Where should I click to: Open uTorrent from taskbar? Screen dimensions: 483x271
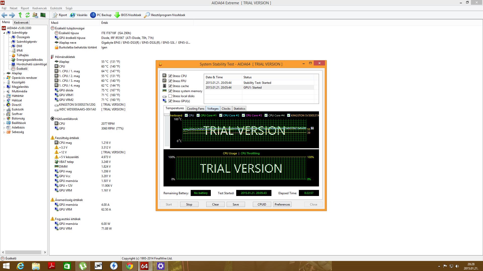coord(83,266)
